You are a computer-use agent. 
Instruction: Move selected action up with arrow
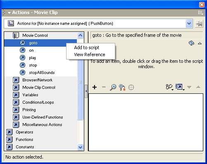pyautogui.click(x=198, y=87)
